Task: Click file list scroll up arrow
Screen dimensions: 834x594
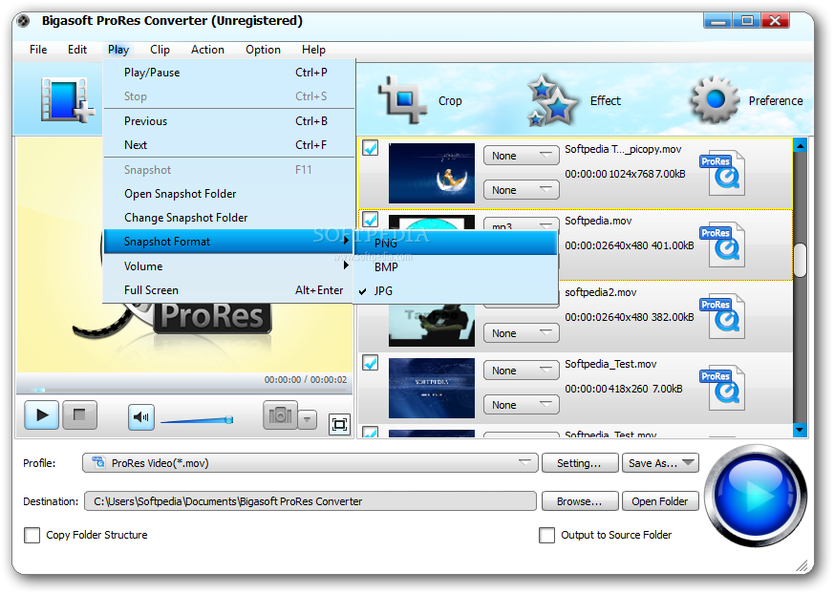Action: coord(800,144)
